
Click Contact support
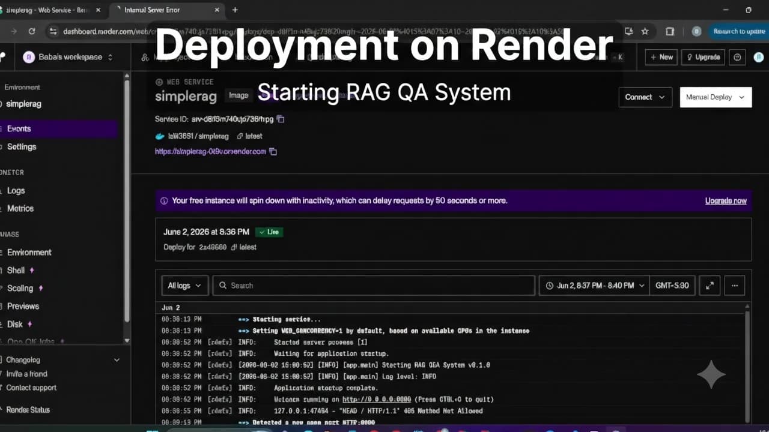[31, 388]
